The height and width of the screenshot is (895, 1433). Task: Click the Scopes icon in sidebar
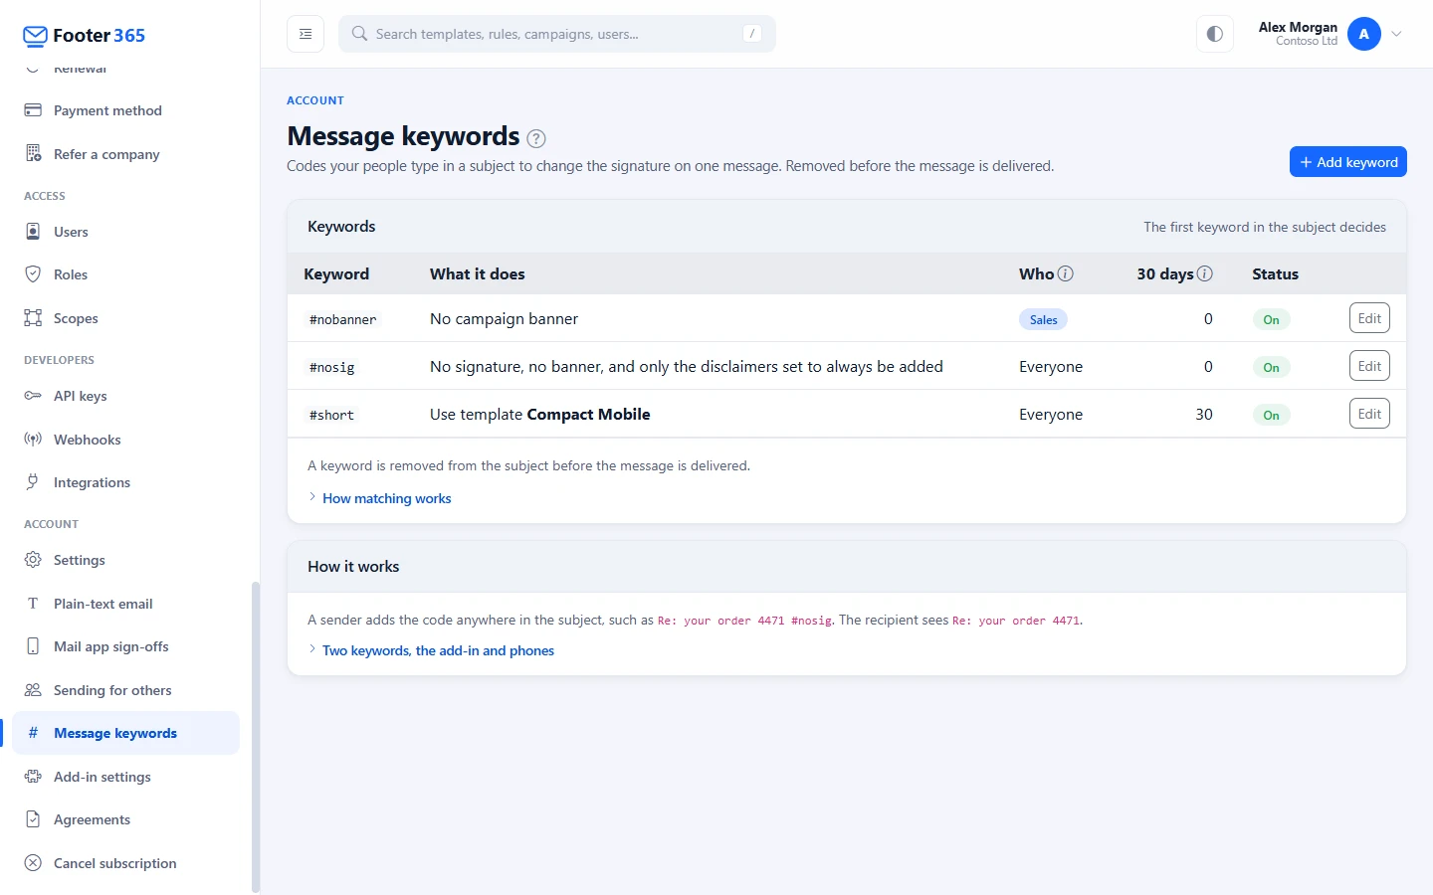33,318
